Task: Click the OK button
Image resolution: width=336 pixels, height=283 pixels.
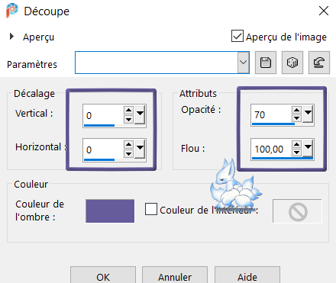Action: pos(103,276)
